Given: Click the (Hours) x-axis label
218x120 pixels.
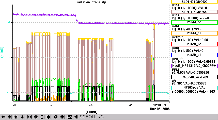Looking at the screenshot, I should pos(91,112).
